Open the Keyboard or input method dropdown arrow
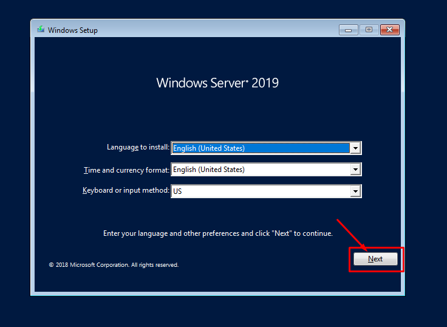The image size is (447, 327). [x=355, y=191]
